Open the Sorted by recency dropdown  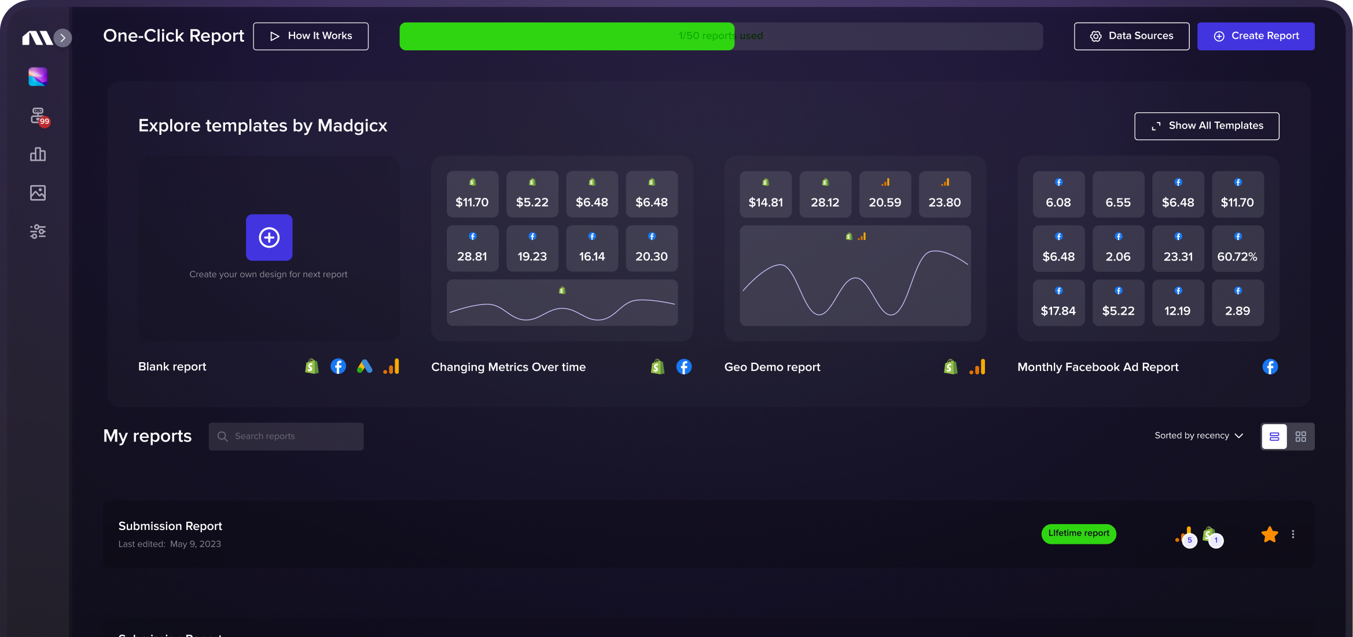(1198, 436)
